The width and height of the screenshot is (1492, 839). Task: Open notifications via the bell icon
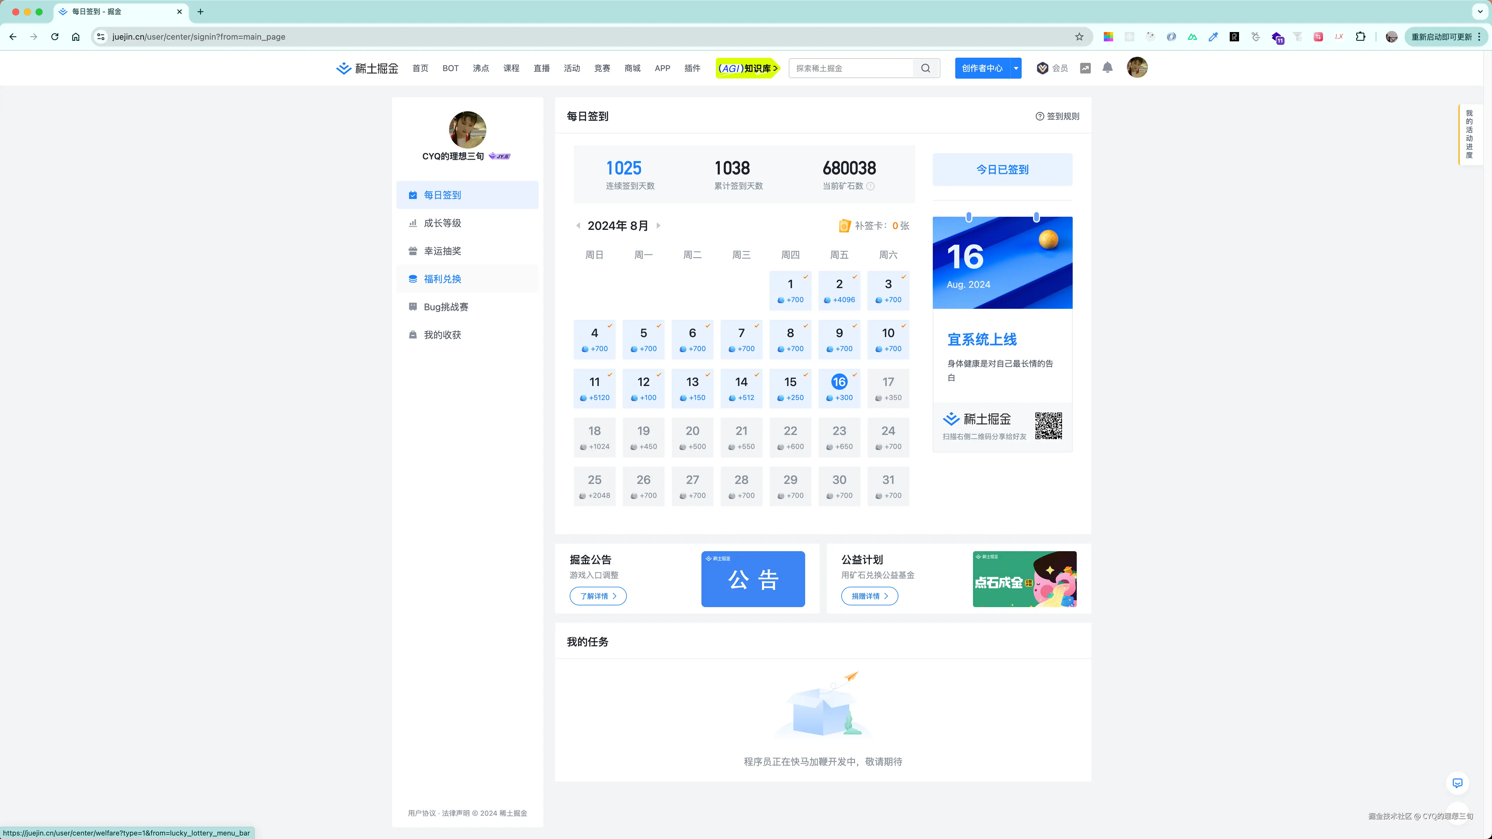pyautogui.click(x=1107, y=68)
